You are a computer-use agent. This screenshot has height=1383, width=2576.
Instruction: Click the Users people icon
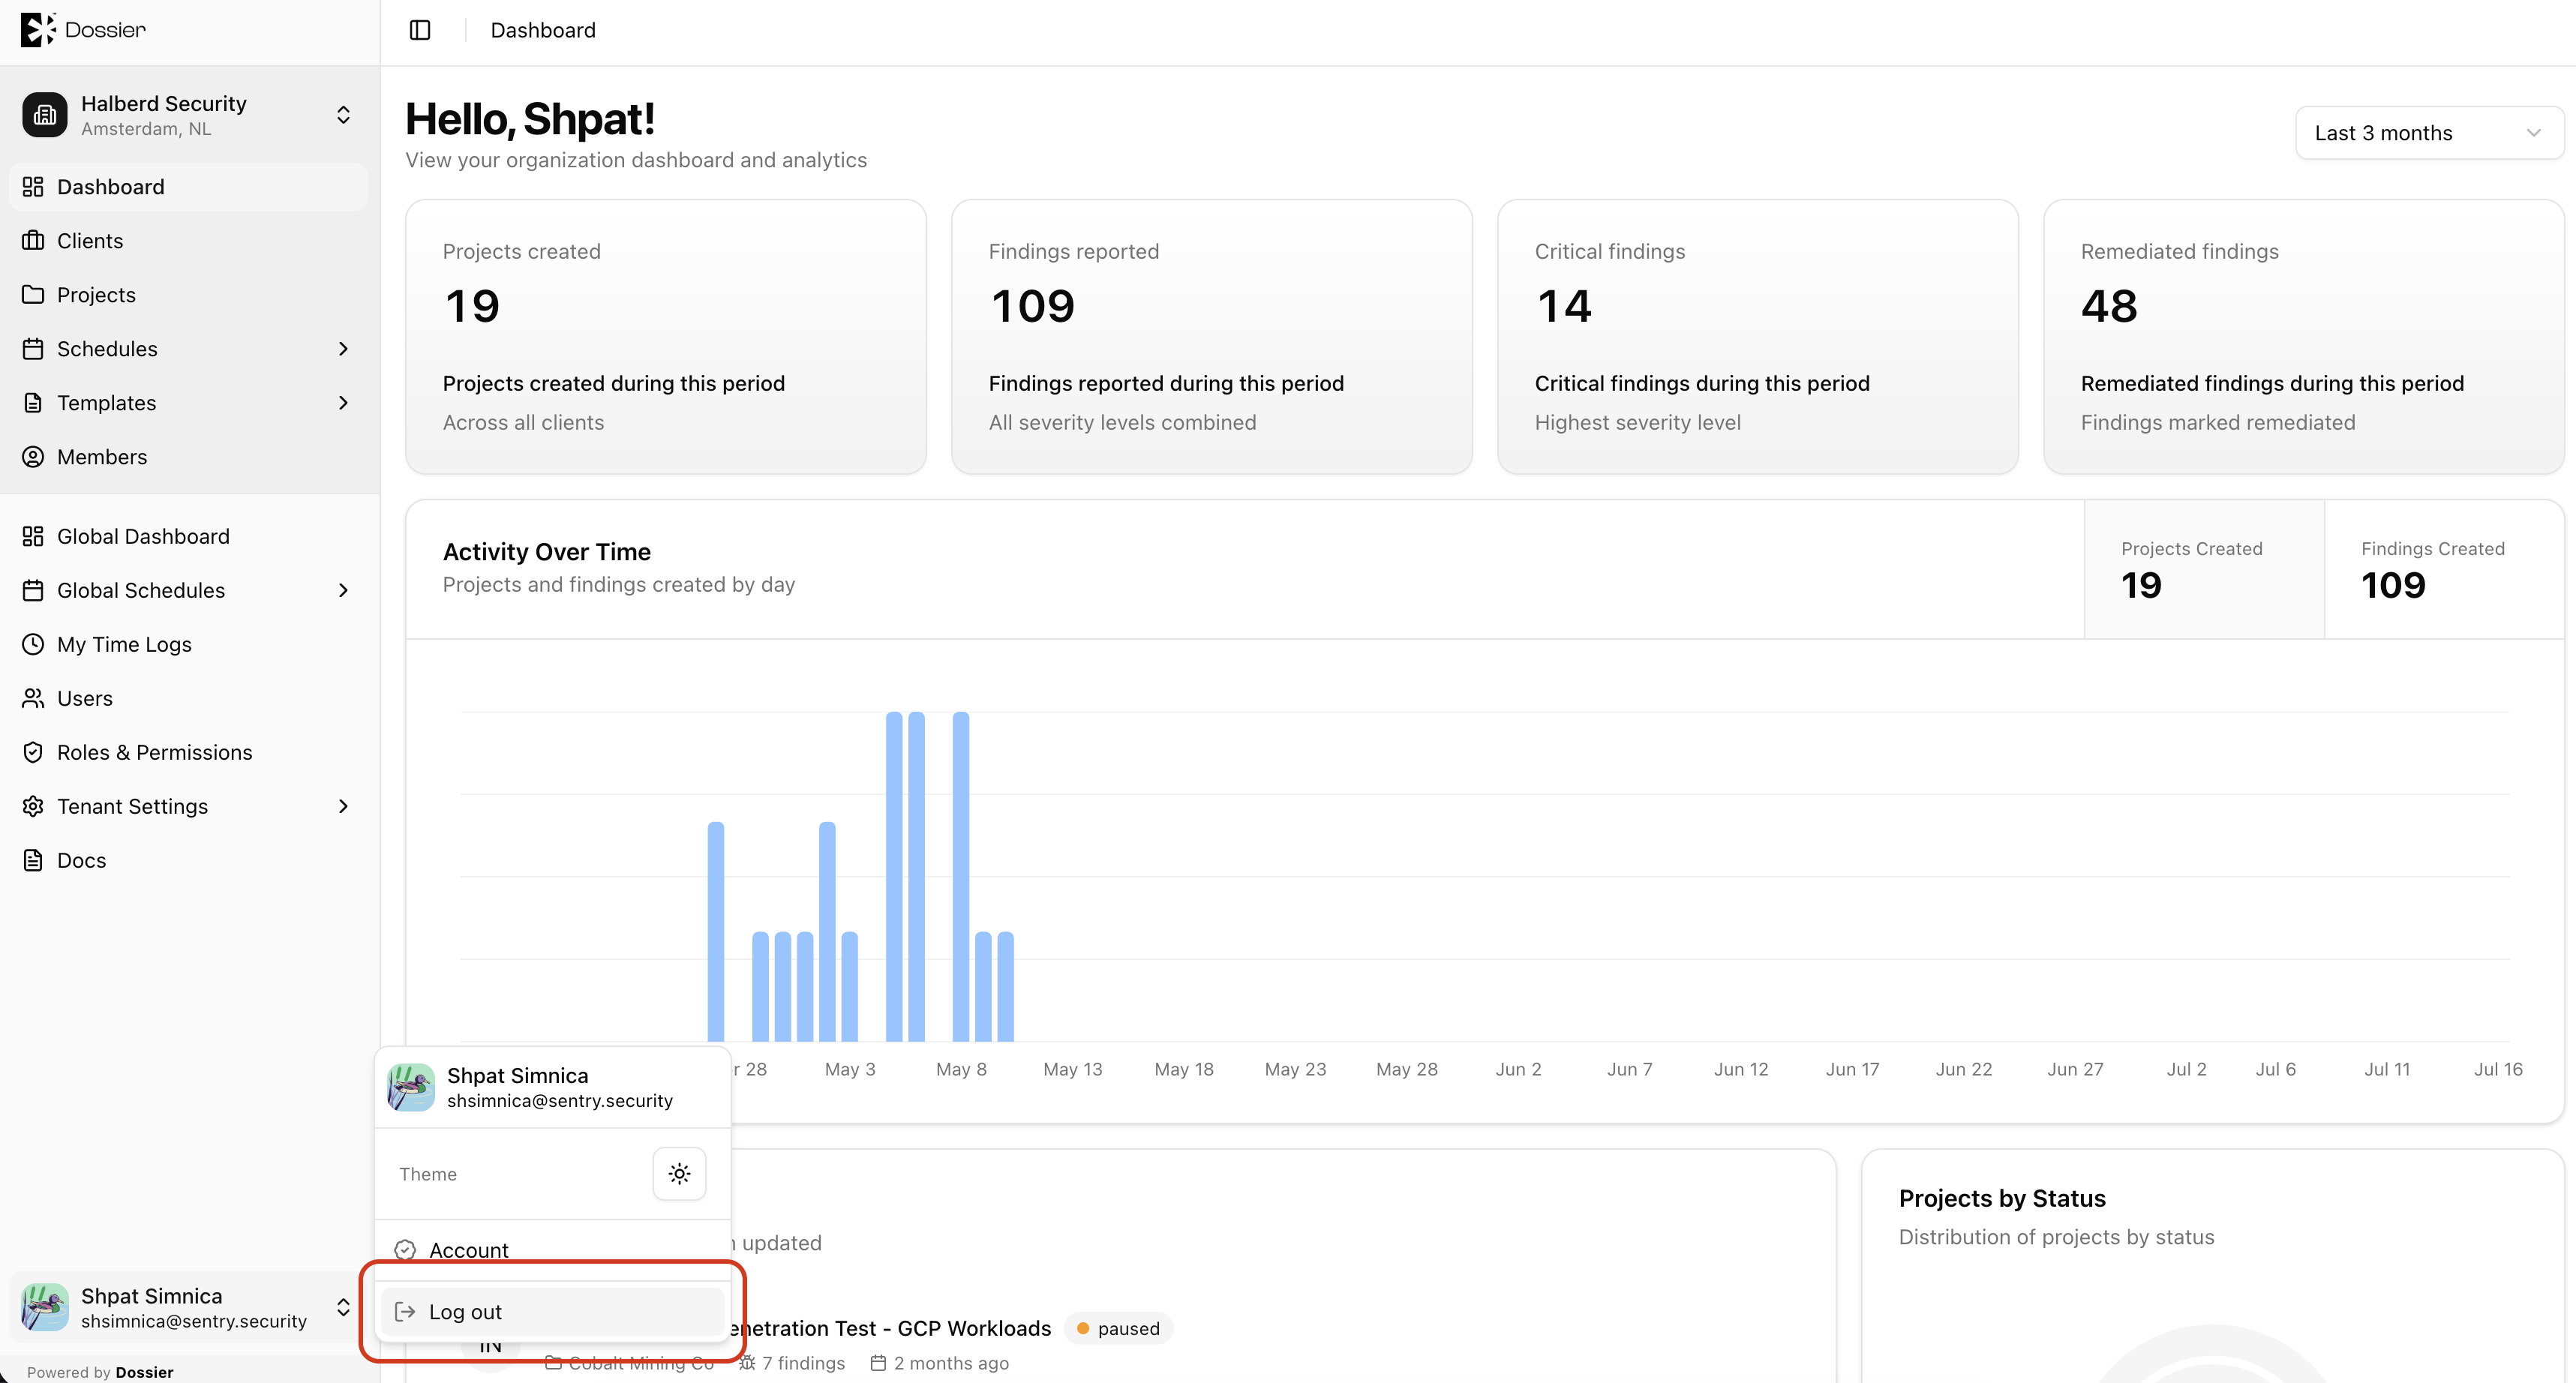tap(33, 699)
